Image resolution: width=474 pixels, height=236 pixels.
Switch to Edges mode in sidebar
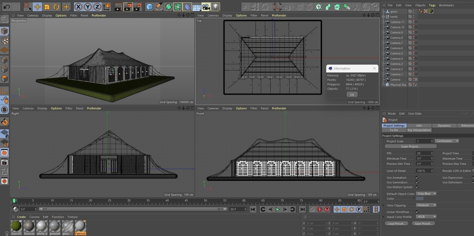[x=4, y=69]
